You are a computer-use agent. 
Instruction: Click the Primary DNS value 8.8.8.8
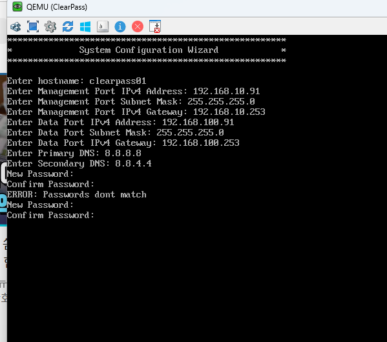pos(123,154)
